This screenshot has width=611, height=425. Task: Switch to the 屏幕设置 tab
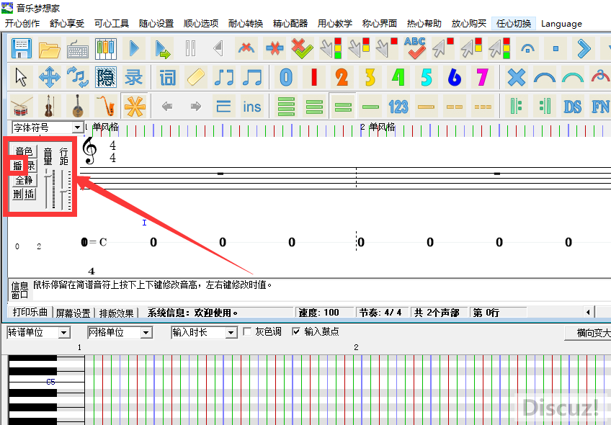(73, 313)
